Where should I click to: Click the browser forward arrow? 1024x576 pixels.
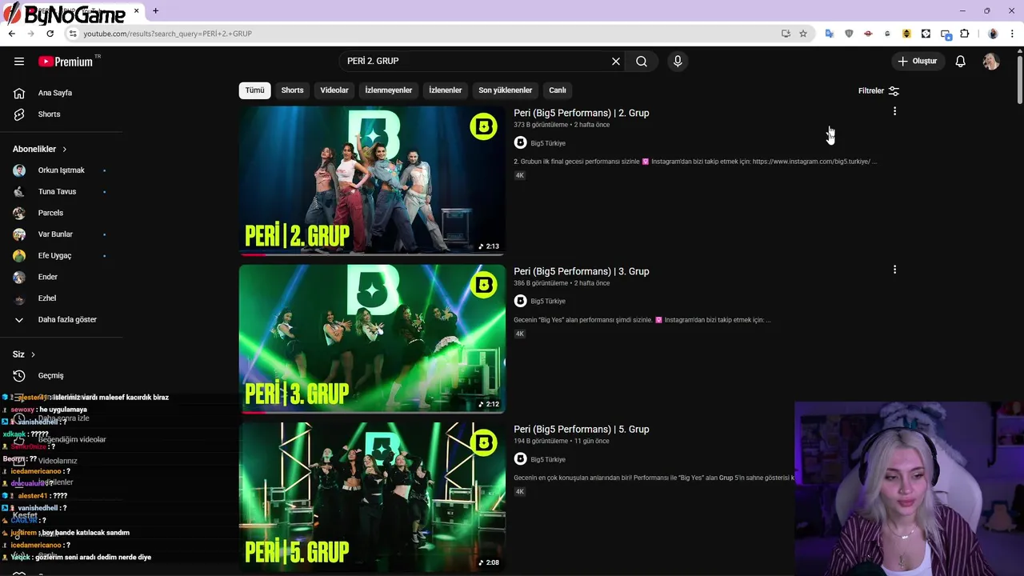(30, 34)
